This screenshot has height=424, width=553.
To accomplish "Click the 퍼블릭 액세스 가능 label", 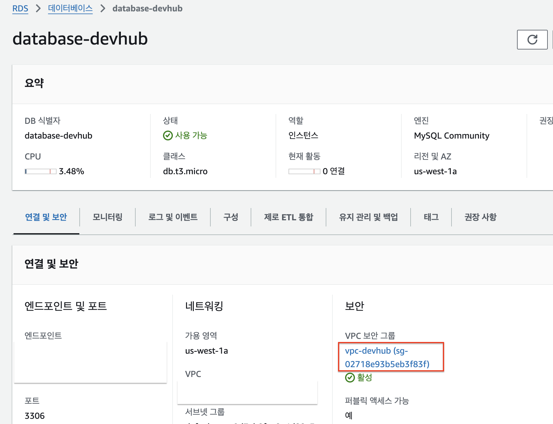I will pos(377,401).
